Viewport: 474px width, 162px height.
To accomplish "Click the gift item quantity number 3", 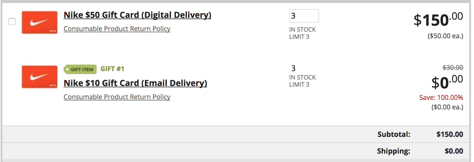I will 293,68.
